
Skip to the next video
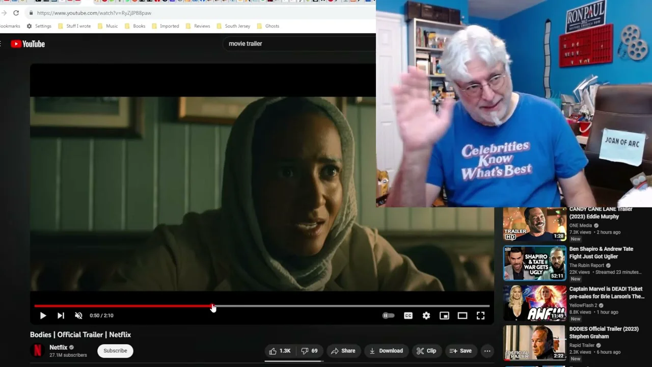(x=61, y=316)
